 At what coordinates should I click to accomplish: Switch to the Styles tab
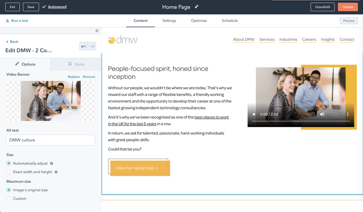point(76,64)
